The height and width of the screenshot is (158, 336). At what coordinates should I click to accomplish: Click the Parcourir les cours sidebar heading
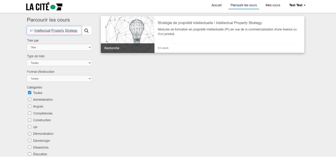pos(48,20)
